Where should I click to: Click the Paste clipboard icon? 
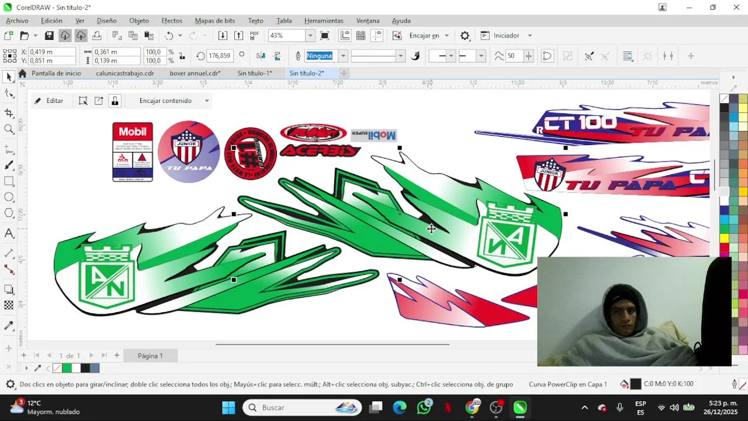(149, 36)
